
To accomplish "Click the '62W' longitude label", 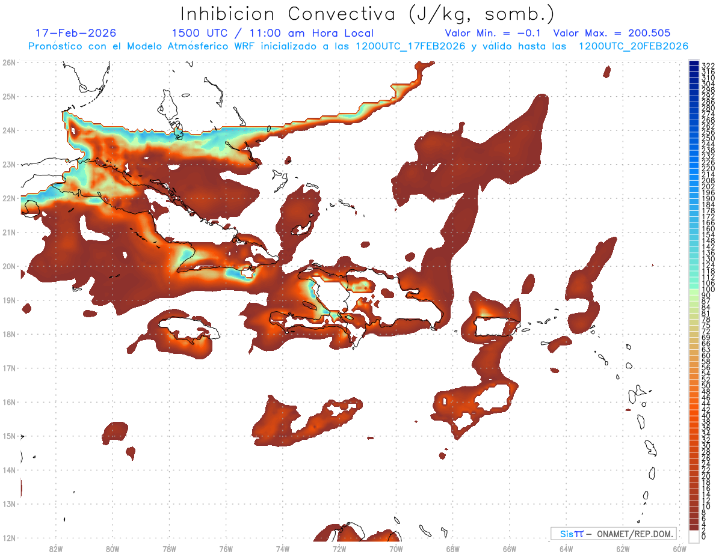I will pos(623,549).
